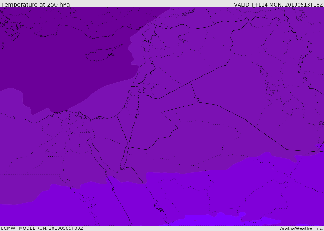Click the 'VALID T+114 MON. 20190513T18Z' label
The image size is (324, 231).
click(x=278, y=4)
